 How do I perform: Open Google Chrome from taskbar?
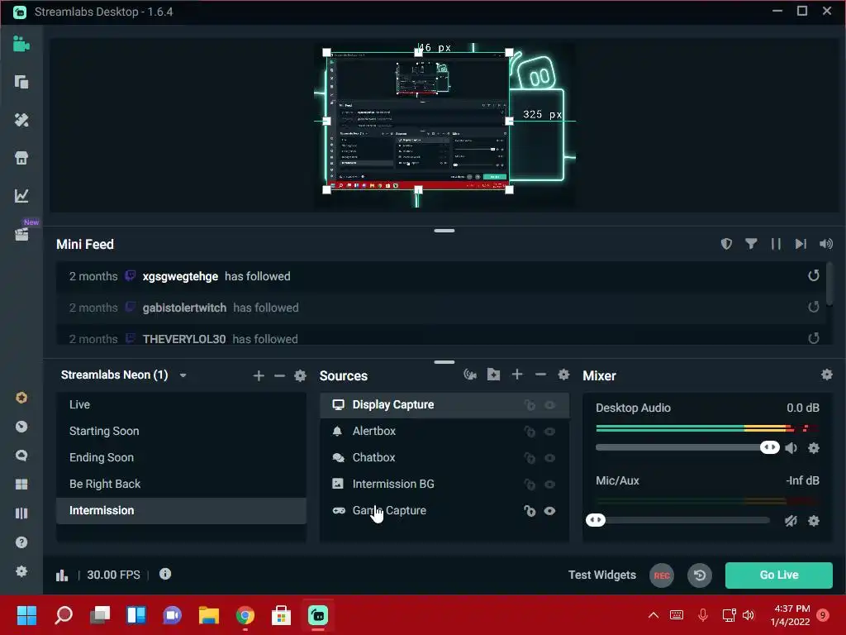pyautogui.click(x=245, y=615)
